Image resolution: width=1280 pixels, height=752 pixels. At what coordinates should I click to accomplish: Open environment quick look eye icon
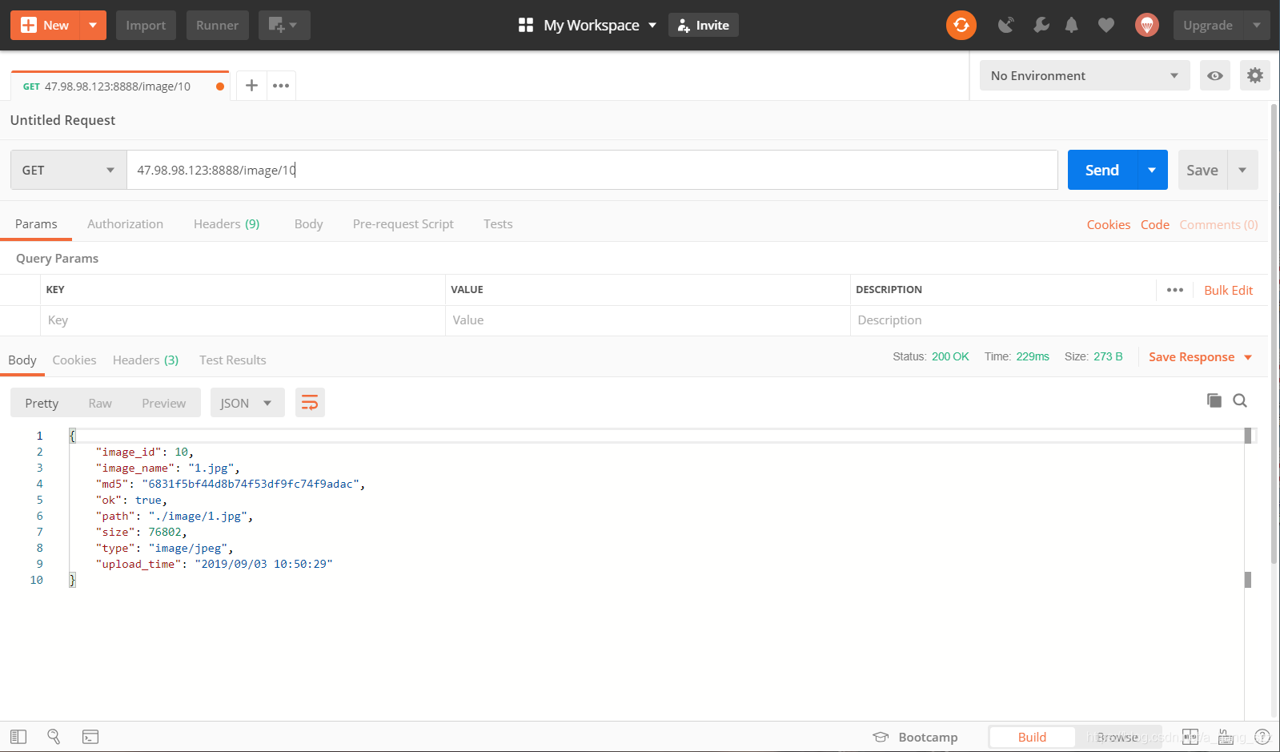(1214, 75)
